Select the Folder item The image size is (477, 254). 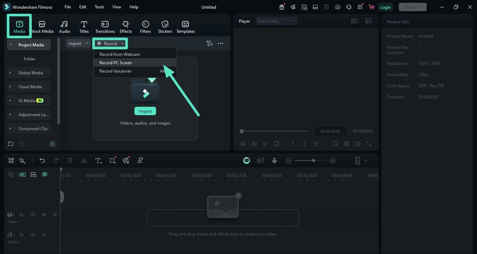[30, 59]
